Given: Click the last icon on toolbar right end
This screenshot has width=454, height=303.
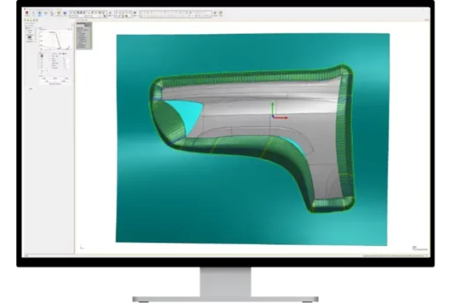Looking at the screenshot, I should (x=221, y=13).
